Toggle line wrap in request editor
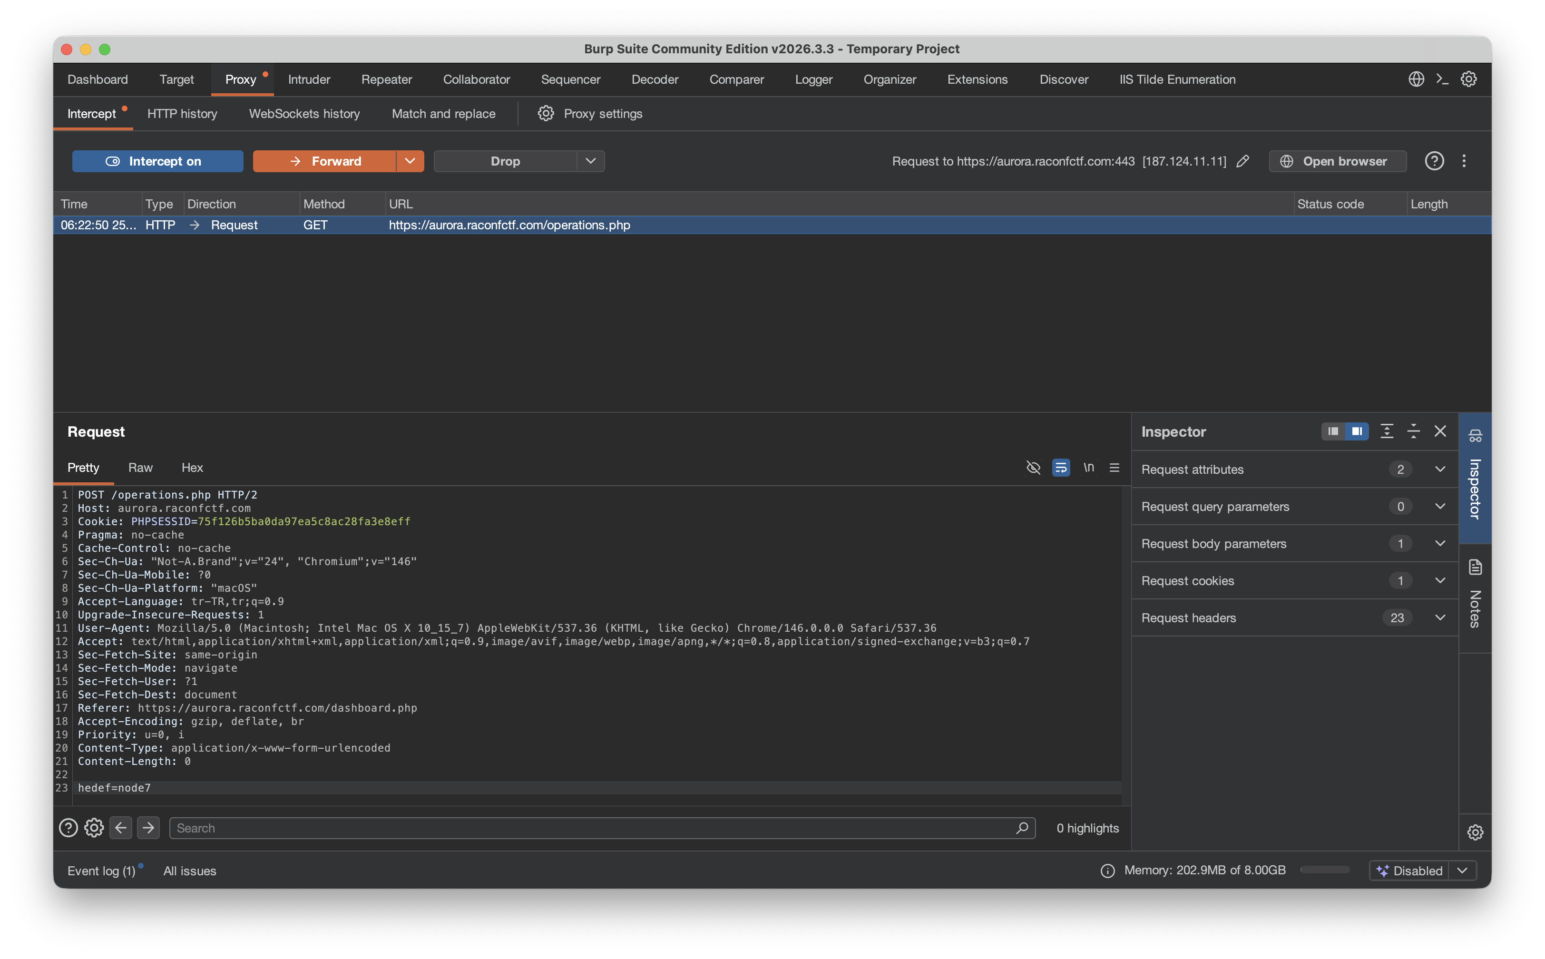Image resolution: width=1545 pixels, height=959 pixels. point(1060,468)
